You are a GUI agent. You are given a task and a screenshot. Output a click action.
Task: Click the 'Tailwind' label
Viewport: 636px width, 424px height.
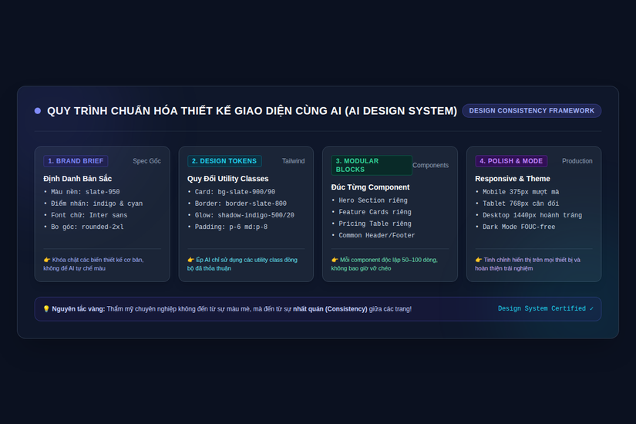tap(293, 161)
